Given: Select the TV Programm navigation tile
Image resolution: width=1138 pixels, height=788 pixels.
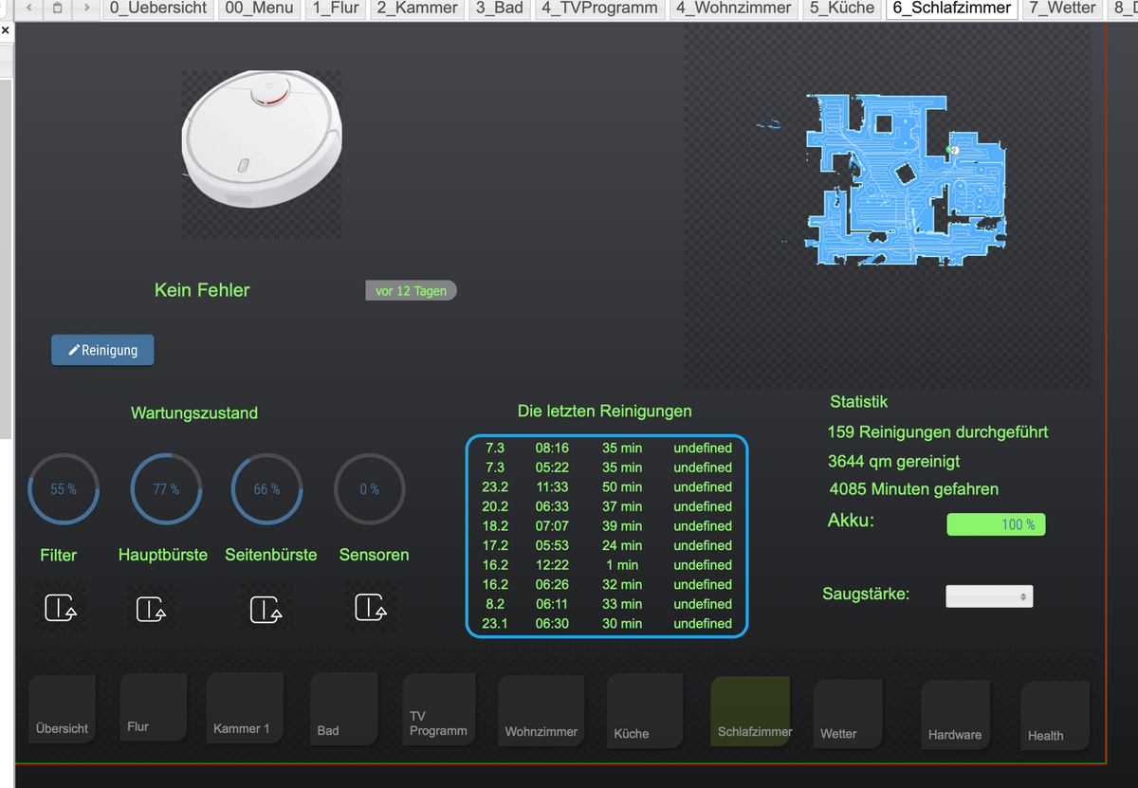Looking at the screenshot, I should (438, 710).
